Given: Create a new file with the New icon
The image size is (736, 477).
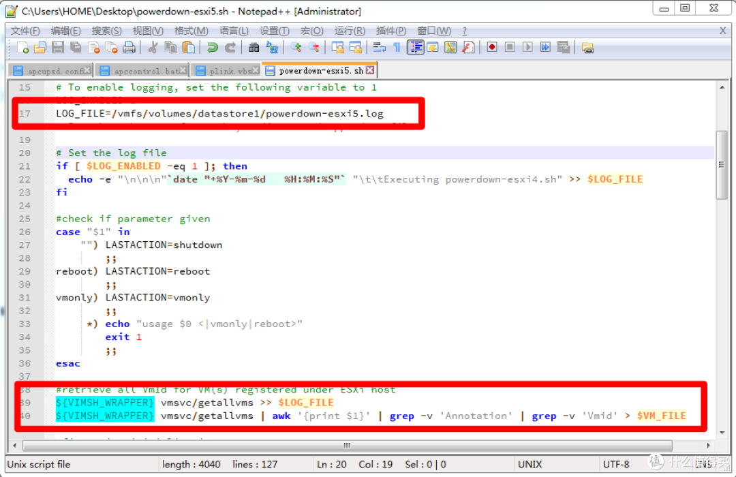Looking at the screenshot, I should tap(22, 47).
